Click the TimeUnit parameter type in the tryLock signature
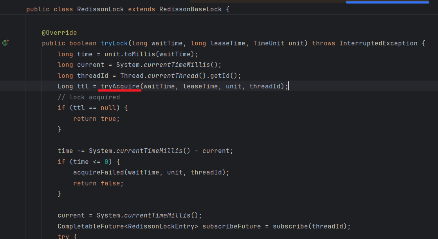This screenshot has height=239, width=438. 269,43
